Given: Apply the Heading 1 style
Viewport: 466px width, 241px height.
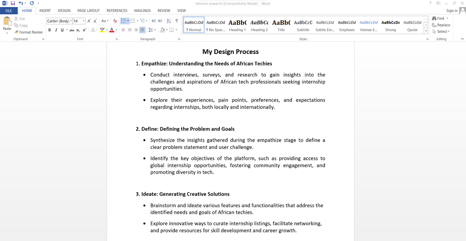Looking at the screenshot, I should click(x=237, y=25).
